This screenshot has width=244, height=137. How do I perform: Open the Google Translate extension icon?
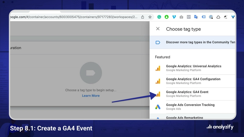(196, 17)
